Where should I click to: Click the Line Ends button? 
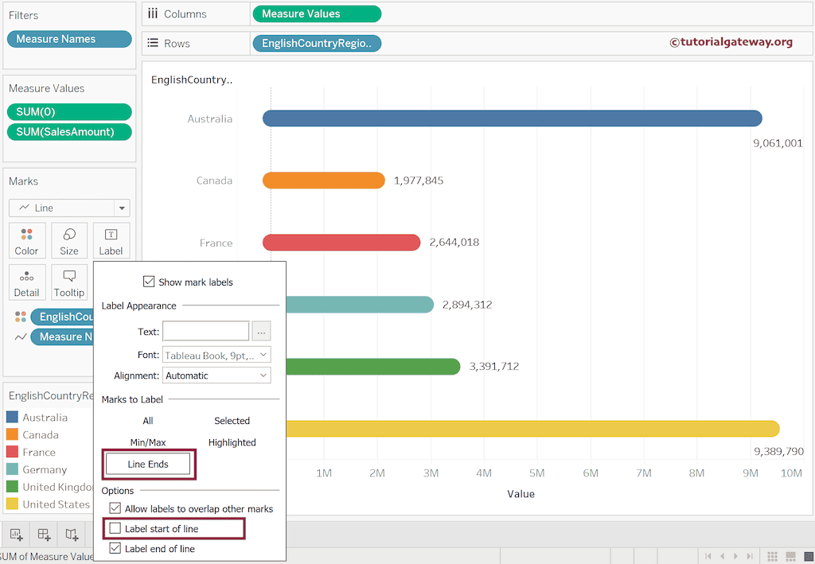click(148, 464)
